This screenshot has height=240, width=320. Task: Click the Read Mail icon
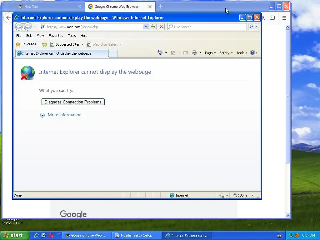tap(186, 53)
